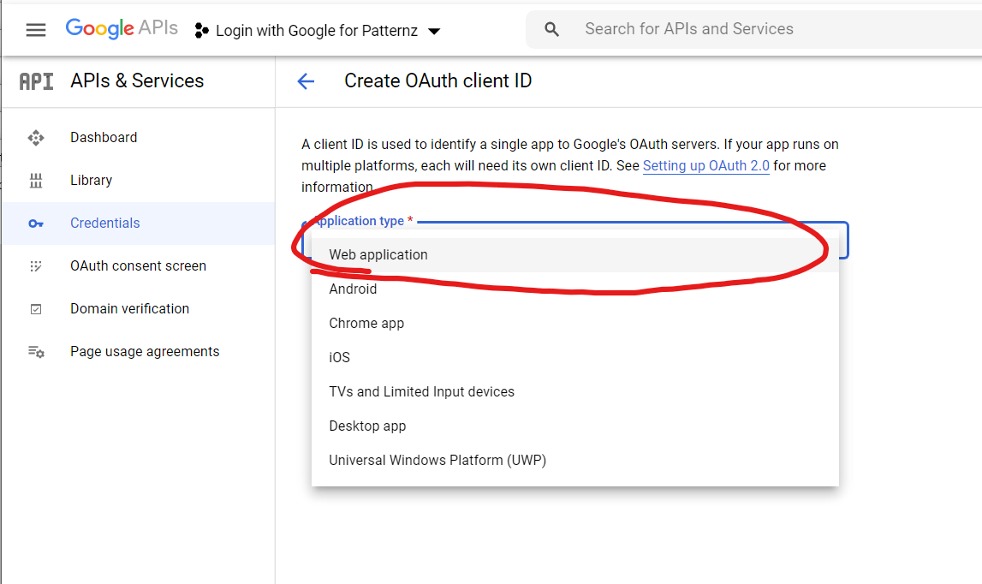Click the back arrow beside Create OAuth client ID

306,81
